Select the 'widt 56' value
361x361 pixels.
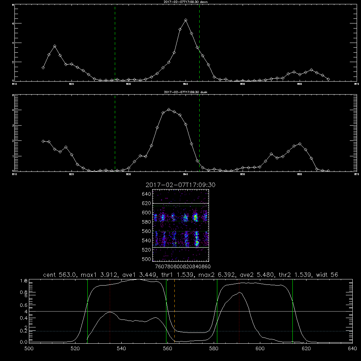click(327, 275)
